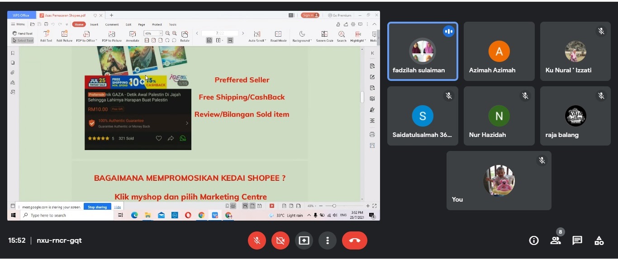Image resolution: width=618 pixels, height=259 pixels.
Task: Open more options three-dot menu
Action: click(328, 240)
